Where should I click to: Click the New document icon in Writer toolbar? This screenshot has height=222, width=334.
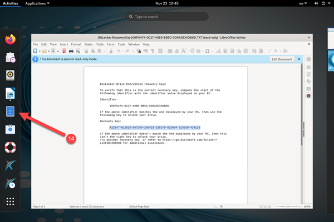(35, 51)
